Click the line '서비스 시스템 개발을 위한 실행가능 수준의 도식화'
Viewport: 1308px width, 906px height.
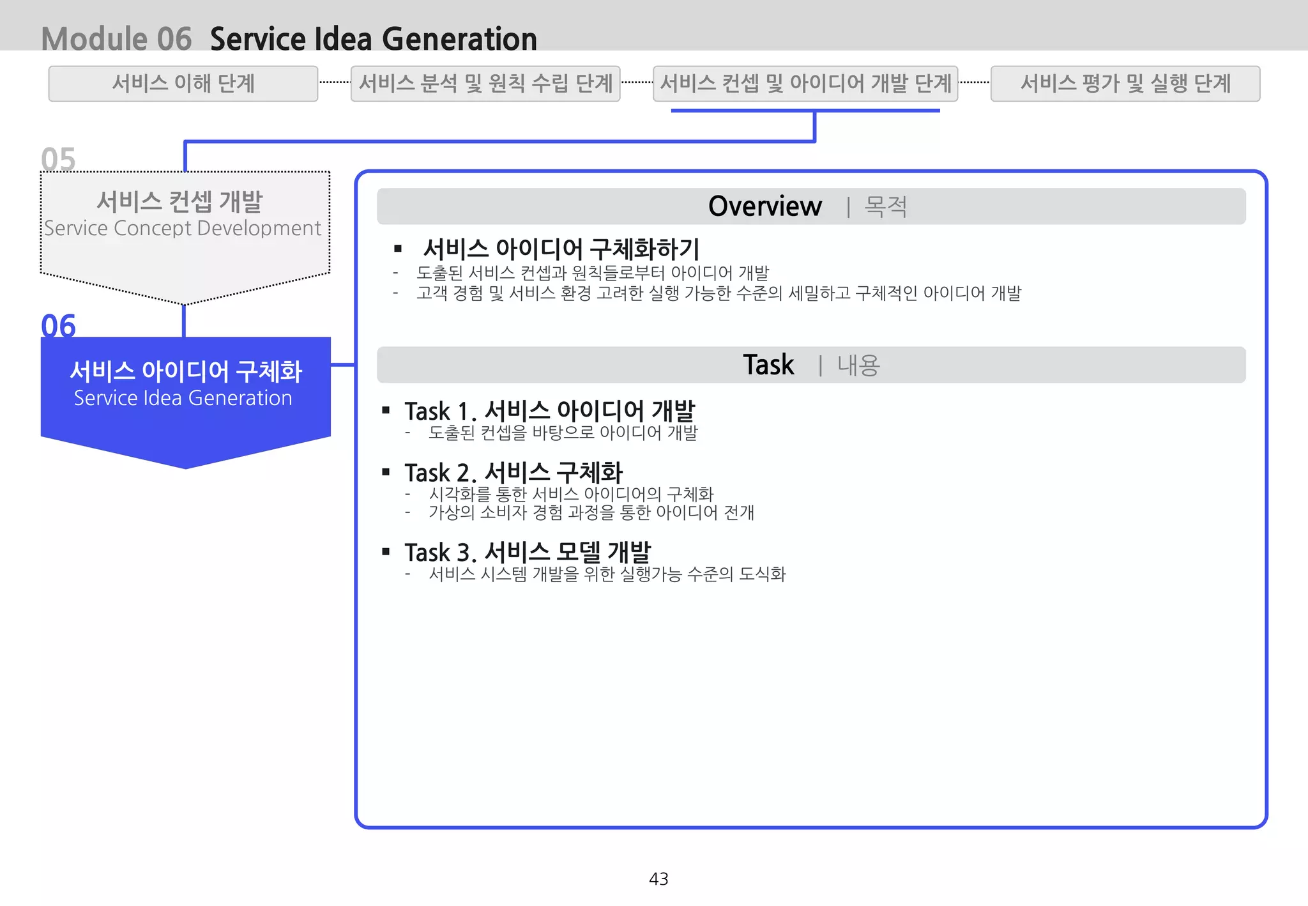pyautogui.click(x=607, y=574)
